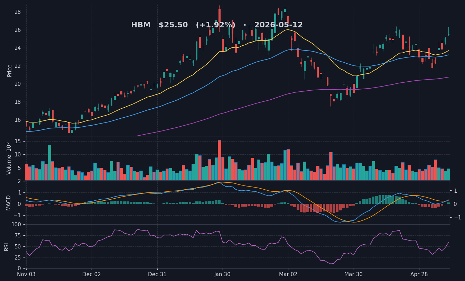Click the Dec 02 date label
The width and height of the screenshot is (465, 281).
click(x=92, y=274)
